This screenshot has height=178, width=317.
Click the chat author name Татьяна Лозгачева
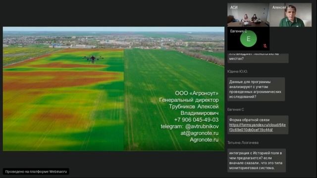click(243, 143)
